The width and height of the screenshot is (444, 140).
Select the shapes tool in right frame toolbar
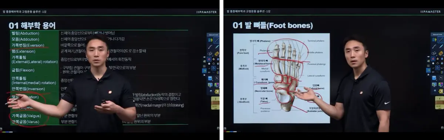(434, 53)
